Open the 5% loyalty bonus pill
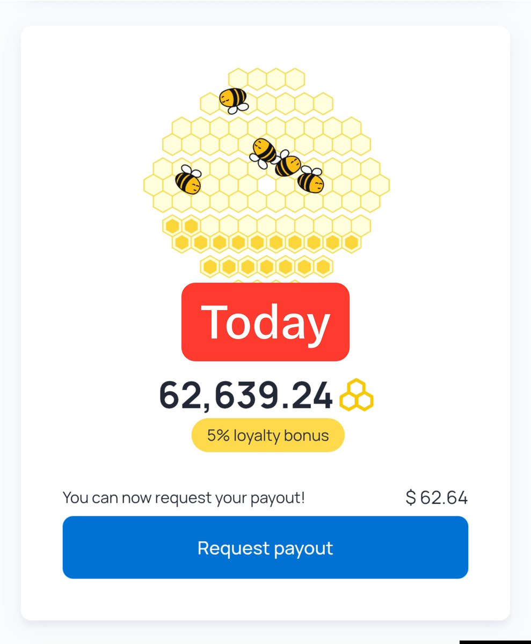The width and height of the screenshot is (531, 644). 268,435
